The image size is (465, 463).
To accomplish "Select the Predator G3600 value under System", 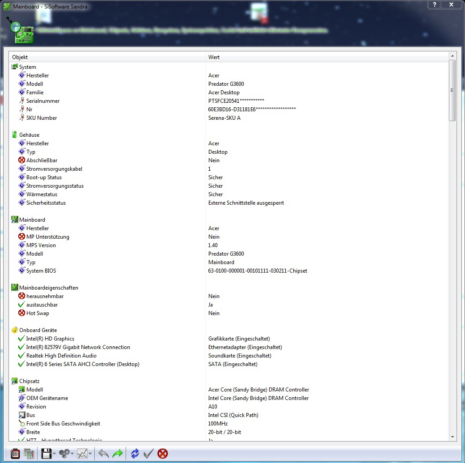I will 226,84.
